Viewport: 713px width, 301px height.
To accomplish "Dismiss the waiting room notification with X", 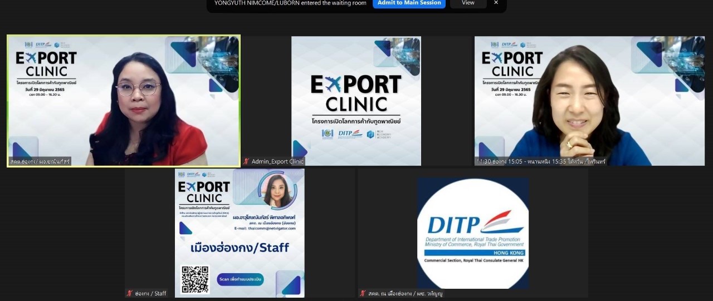I will pos(496,3).
